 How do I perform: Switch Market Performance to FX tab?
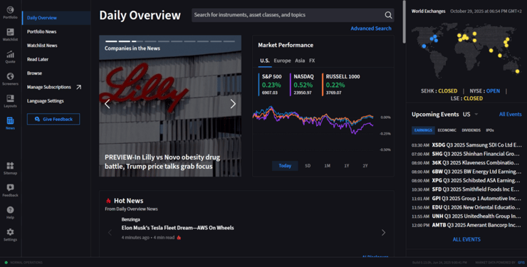pos(312,61)
